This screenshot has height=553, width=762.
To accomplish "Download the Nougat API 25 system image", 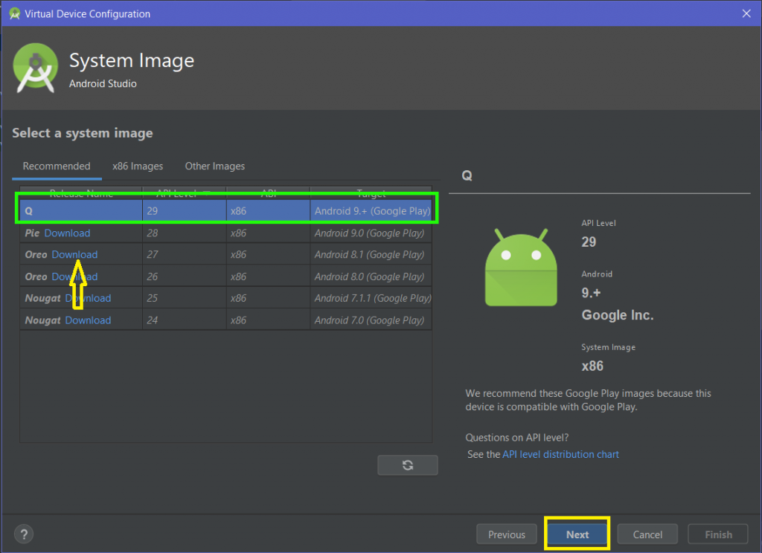I will 88,298.
